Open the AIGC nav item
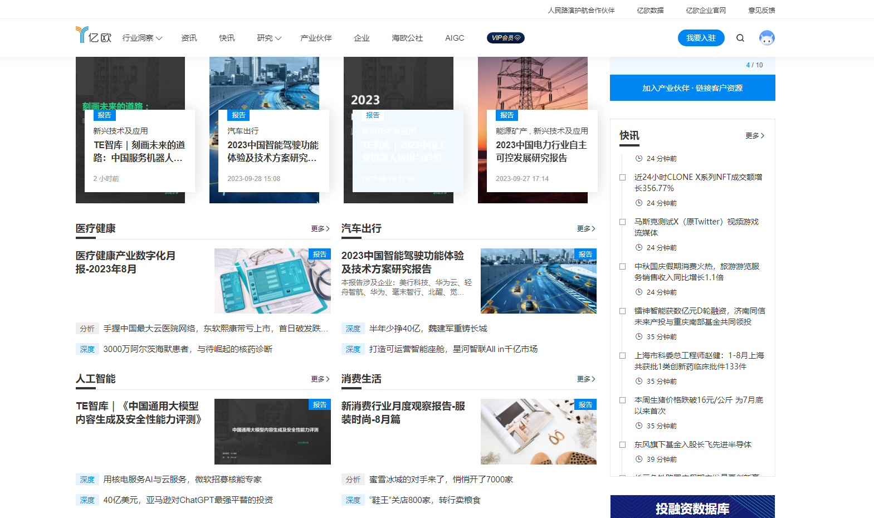This screenshot has height=518, width=874. [x=455, y=38]
